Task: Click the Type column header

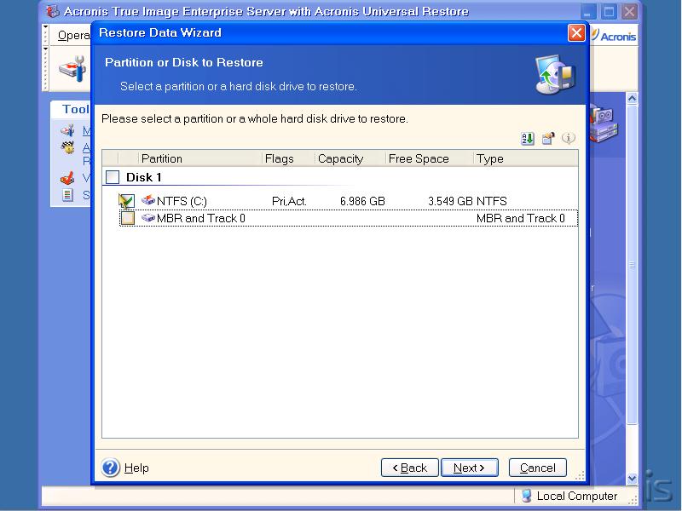Action: (x=523, y=158)
